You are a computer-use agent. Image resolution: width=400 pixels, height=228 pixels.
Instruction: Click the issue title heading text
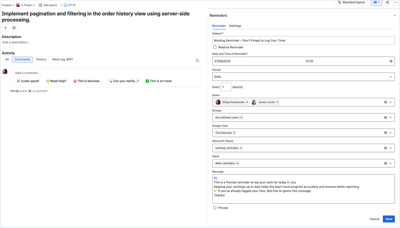point(96,16)
